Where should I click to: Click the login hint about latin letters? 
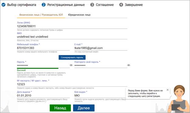coord(40,30)
